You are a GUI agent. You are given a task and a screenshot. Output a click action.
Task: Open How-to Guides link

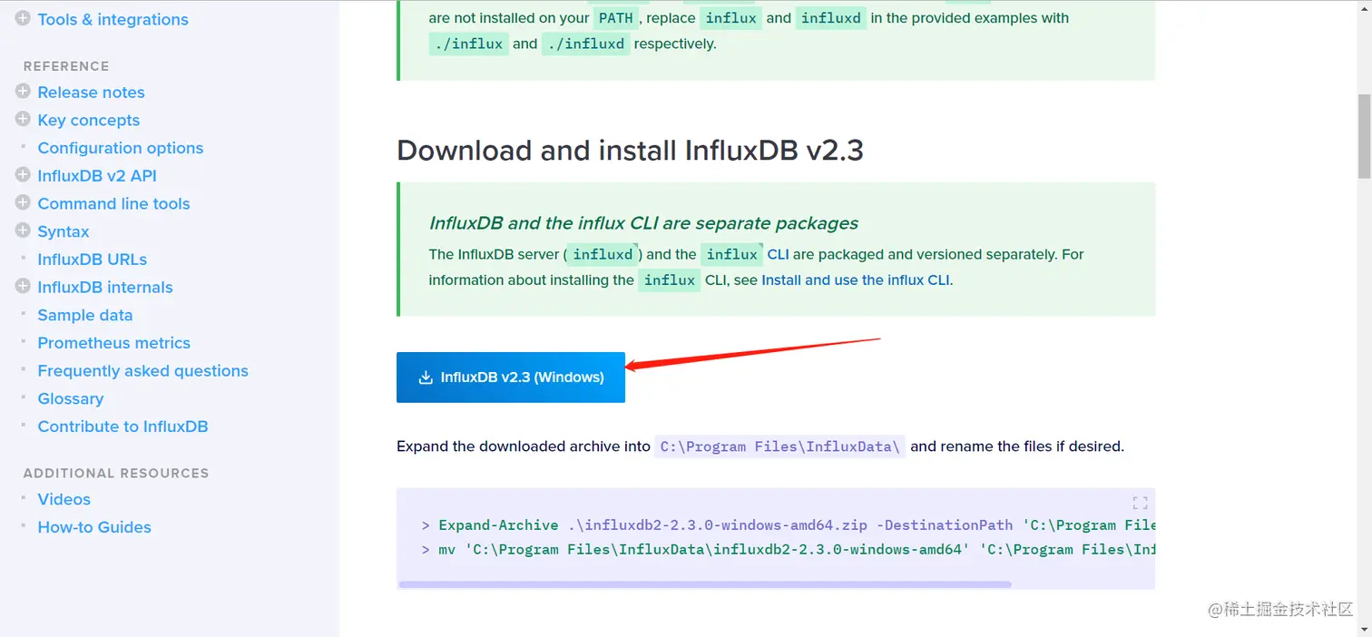(94, 527)
